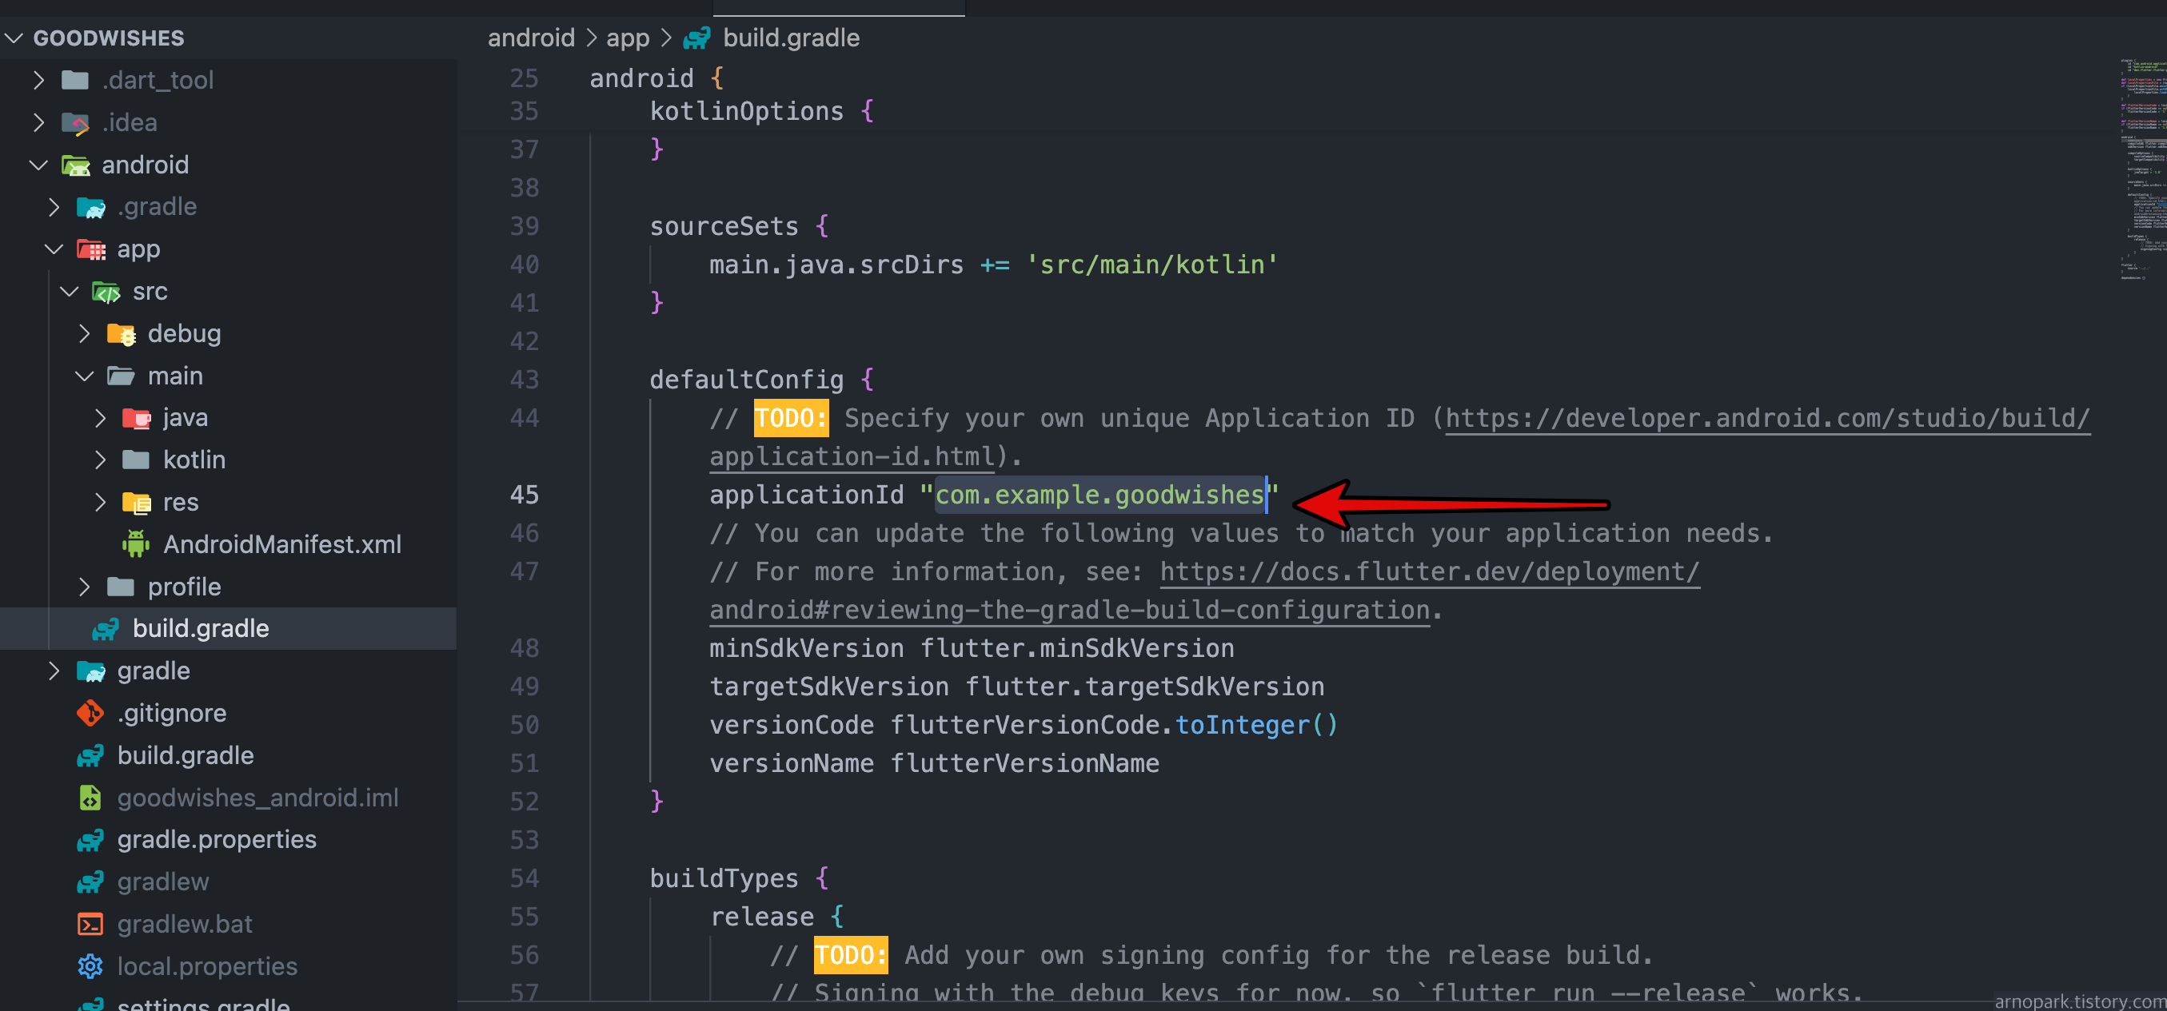Click the local.properties gear icon
Image resolution: width=2167 pixels, height=1011 pixels.
(x=90, y=966)
